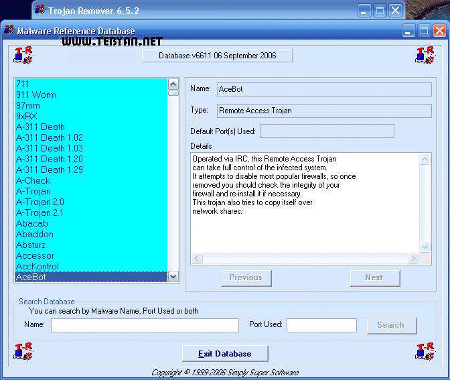450x380 pixels.
Task: Go to the Previous malware entry
Action: pos(246,277)
